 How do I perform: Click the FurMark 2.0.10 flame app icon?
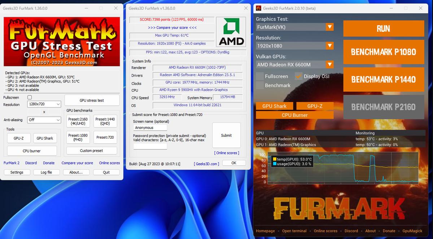pyautogui.click(x=259, y=8)
